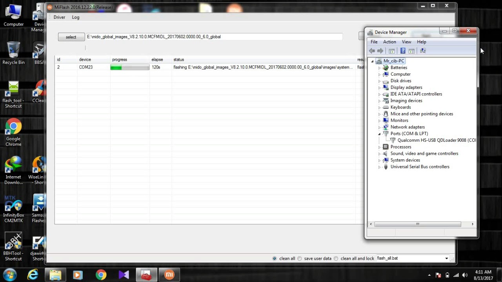This screenshot has height=282, width=502.
Task: Open Internet Download Manager desktop icon
Action: (x=13, y=171)
